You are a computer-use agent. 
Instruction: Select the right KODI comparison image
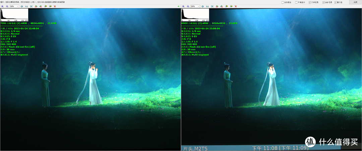pyautogui.click(x=271, y=80)
